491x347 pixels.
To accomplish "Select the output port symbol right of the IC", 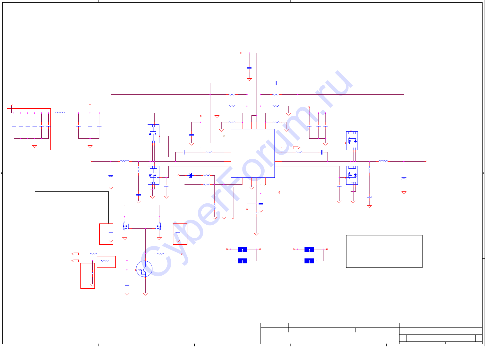I will point(296,148).
